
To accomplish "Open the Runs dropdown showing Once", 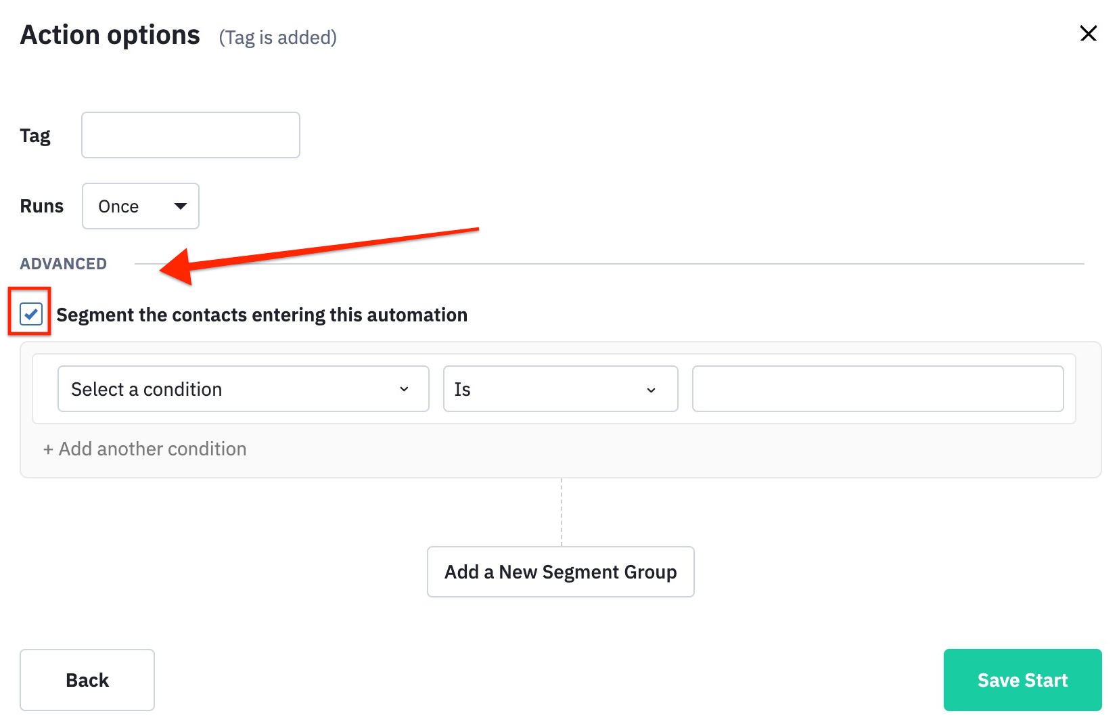I will 140,206.
